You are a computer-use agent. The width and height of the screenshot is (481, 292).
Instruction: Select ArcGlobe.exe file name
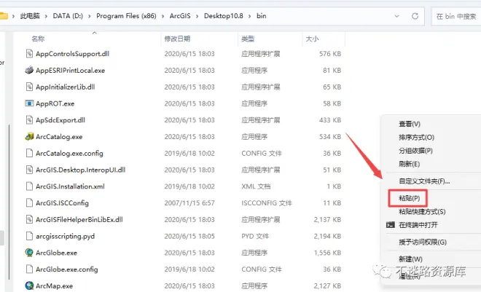click(x=56, y=253)
